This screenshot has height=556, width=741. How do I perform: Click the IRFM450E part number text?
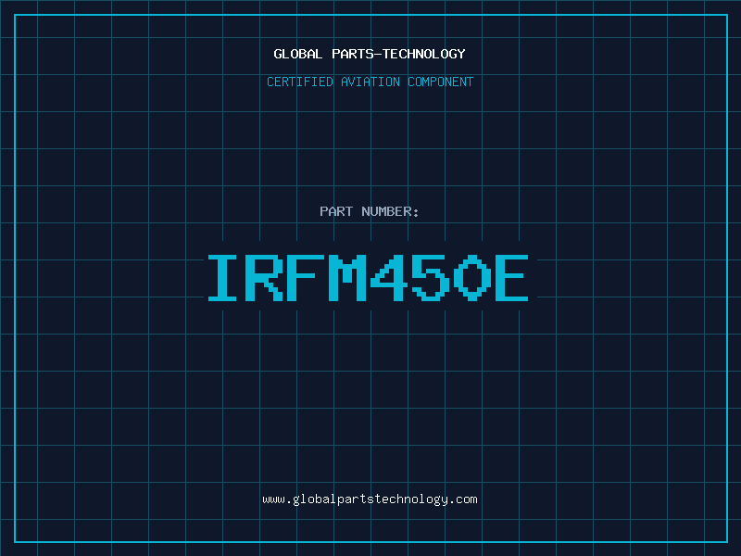pyautogui.click(x=370, y=278)
